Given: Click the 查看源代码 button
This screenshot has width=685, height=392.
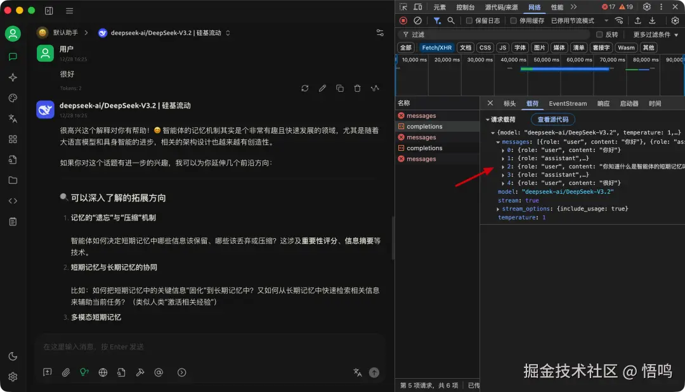Looking at the screenshot, I should click(552, 119).
